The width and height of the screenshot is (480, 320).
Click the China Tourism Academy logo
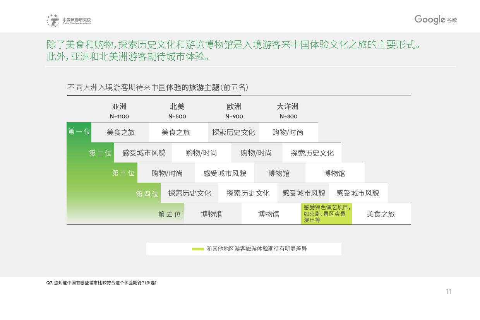point(69,21)
